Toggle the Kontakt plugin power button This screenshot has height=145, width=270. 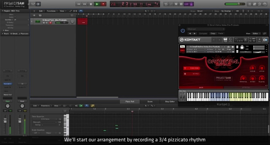coord(183,31)
